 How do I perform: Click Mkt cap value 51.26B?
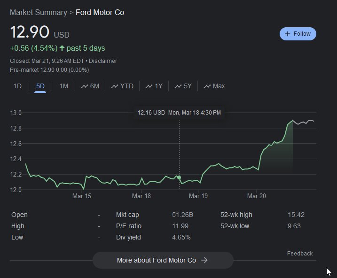tap(182, 215)
